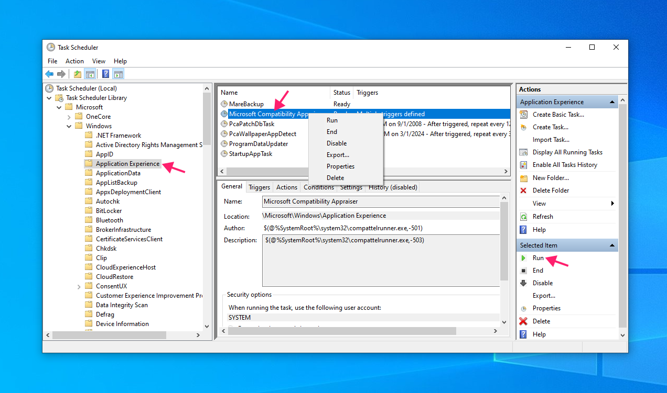Viewport: 667px width, 393px height.
Task: Click the Help icon under Selected Item
Action: click(523, 334)
